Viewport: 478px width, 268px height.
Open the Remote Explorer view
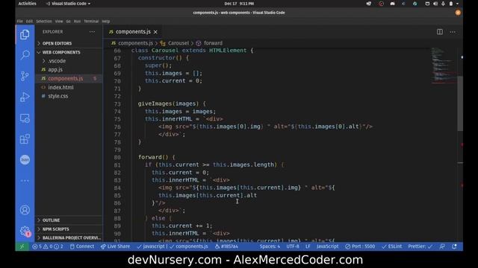click(25, 118)
